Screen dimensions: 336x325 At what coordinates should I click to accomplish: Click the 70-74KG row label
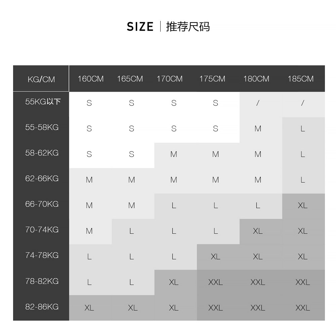[x=42, y=230]
